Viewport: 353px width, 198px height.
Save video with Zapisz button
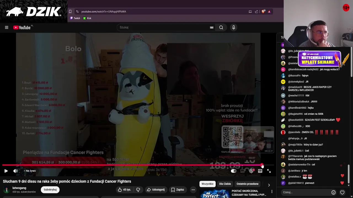click(x=177, y=189)
